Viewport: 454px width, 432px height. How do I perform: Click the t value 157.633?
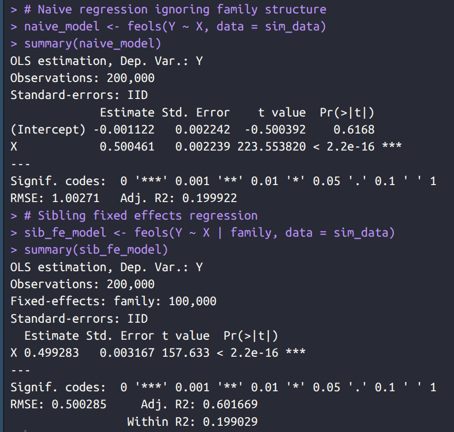point(186,353)
